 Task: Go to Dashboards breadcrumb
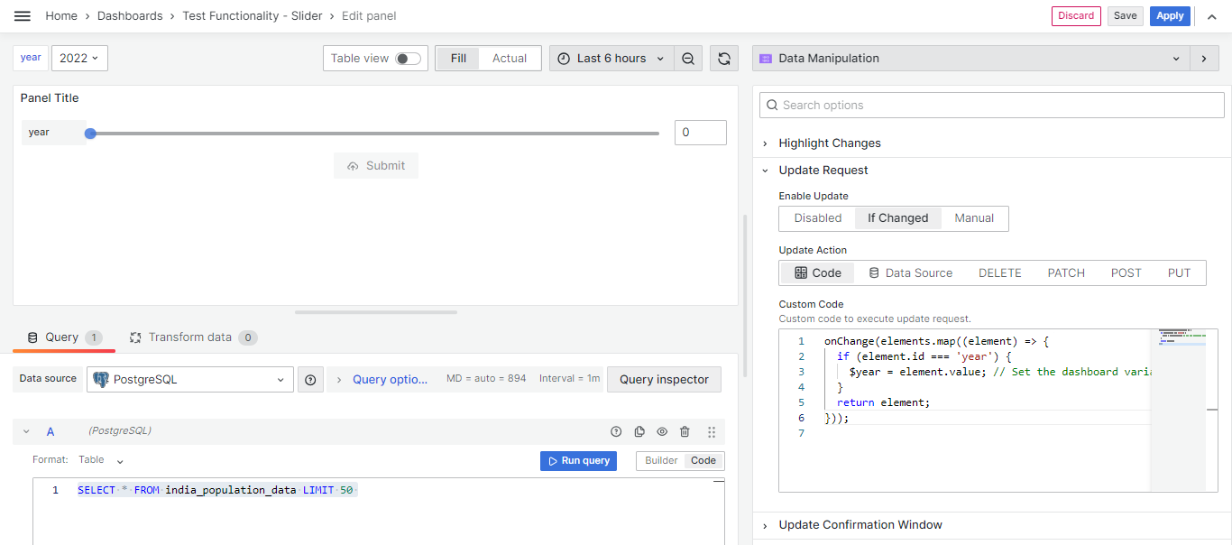click(130, 16)
